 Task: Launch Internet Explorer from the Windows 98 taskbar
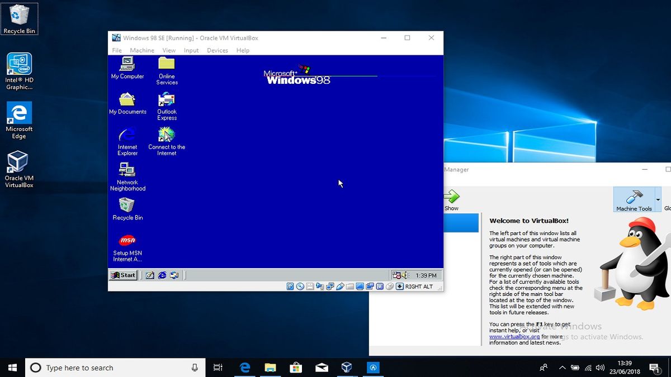(x=162, y=275)
